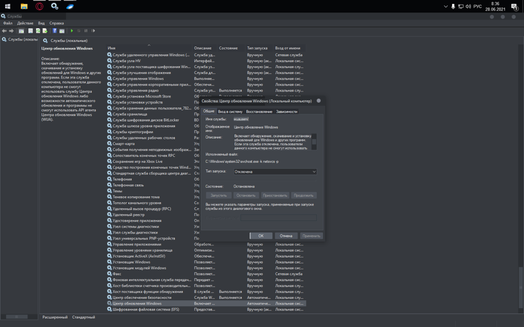Select Службы (локальные) node in console tree
This screenshot has width=524, height=327.
pyautogui.click(x=20, y=39)
